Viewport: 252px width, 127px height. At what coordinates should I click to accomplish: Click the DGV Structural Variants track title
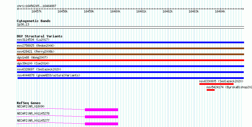40,36
